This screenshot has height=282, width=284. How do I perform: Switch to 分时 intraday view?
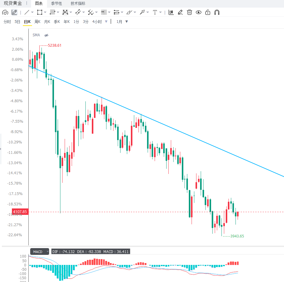coord(7,22)
